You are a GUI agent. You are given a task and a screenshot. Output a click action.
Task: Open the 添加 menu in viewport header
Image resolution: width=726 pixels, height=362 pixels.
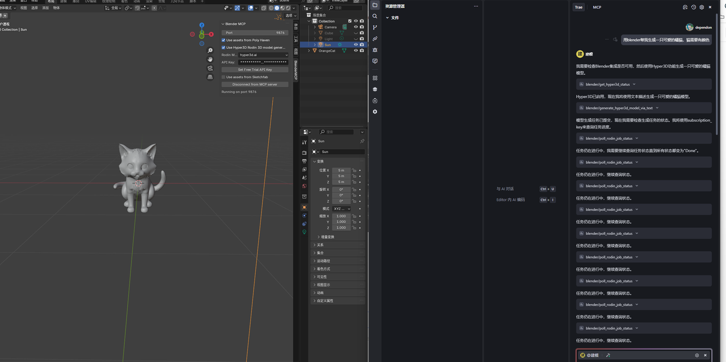coord(45,8)
